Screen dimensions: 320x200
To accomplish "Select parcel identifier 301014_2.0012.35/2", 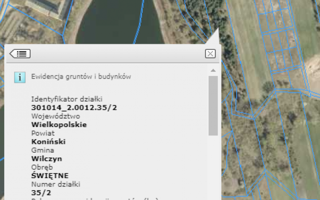I will click(x=74, y=108).
